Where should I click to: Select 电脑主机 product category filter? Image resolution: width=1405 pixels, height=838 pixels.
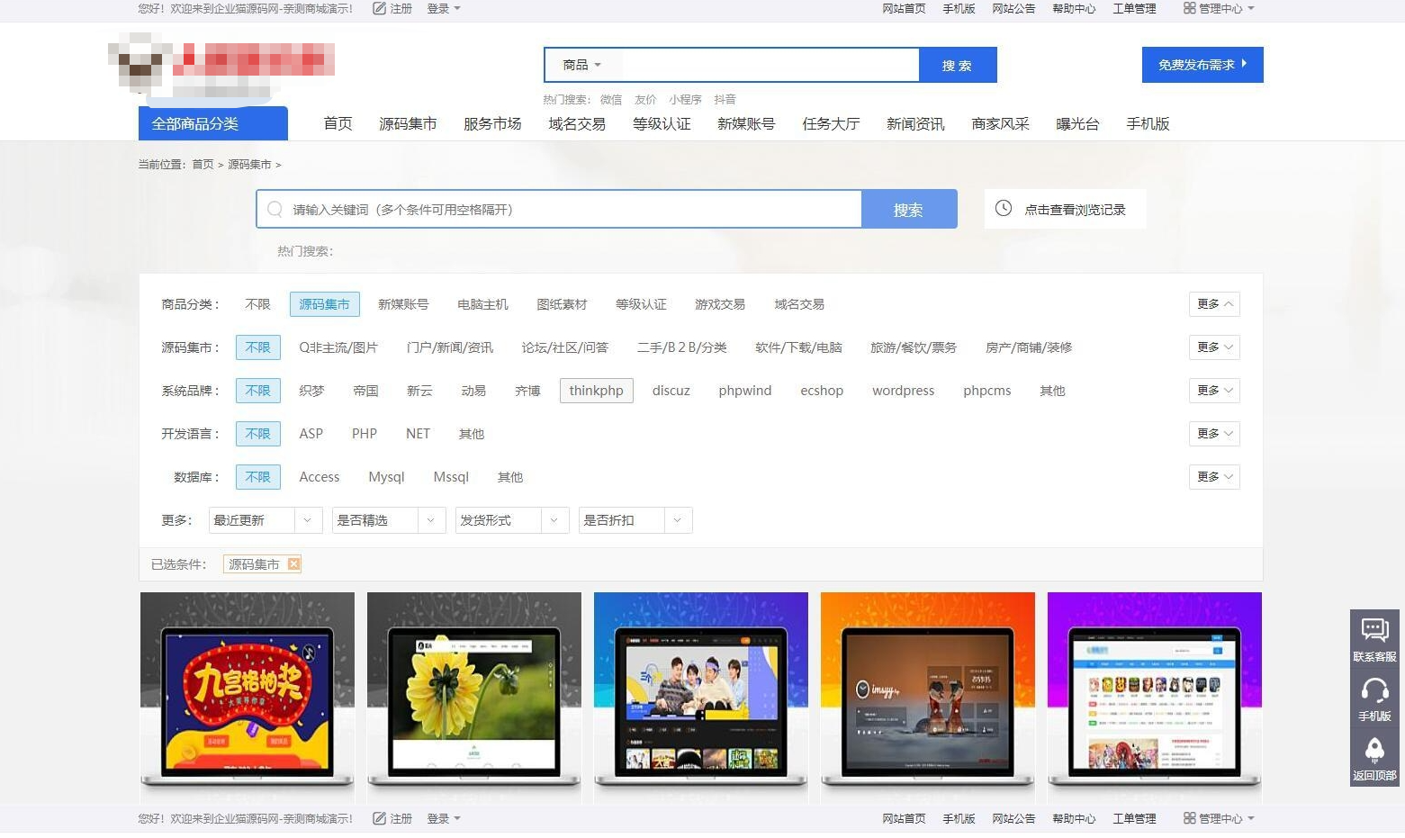click(482, 304)
